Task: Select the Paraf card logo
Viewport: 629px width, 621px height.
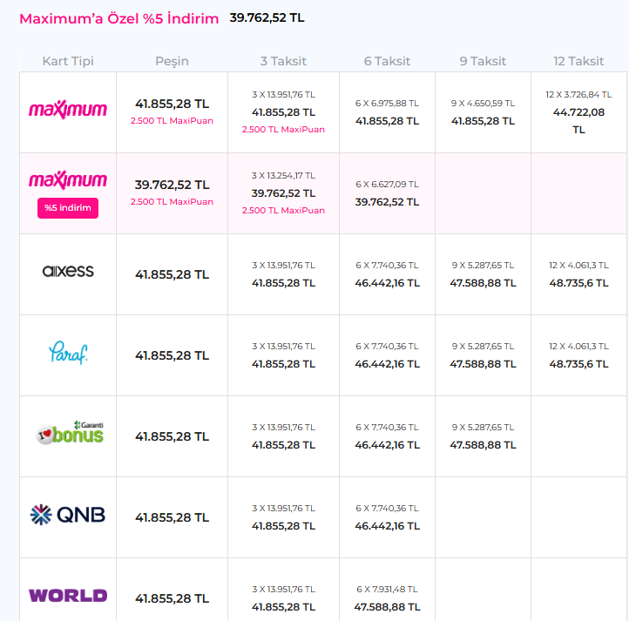Action: coord(68,353)
